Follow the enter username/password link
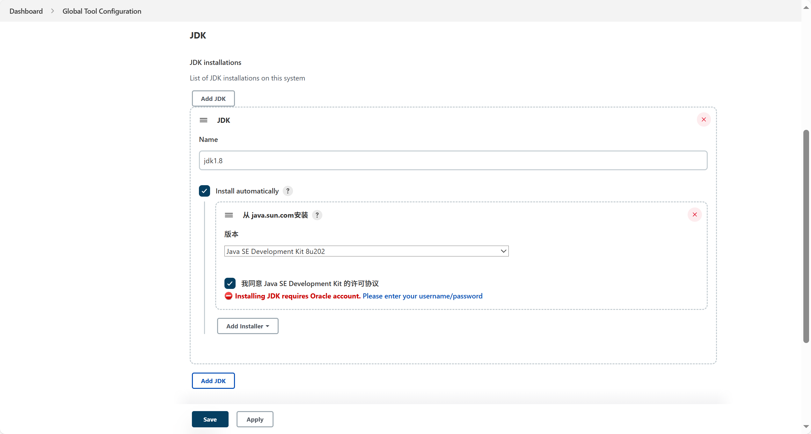 point(422,296)
